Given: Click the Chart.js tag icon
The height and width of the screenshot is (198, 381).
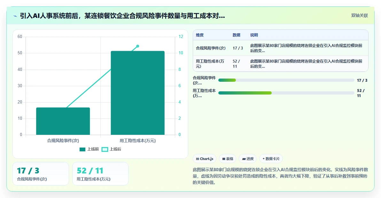Looking at the screenshot, I should (x=198, y=159).
